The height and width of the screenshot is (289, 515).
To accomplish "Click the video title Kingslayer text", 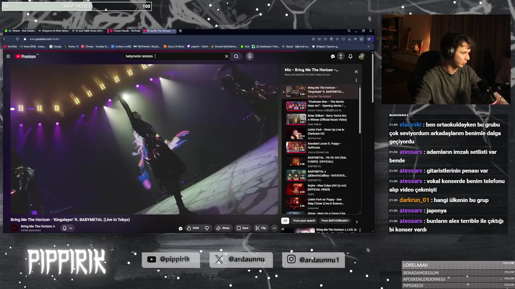I will coord(70,220).
